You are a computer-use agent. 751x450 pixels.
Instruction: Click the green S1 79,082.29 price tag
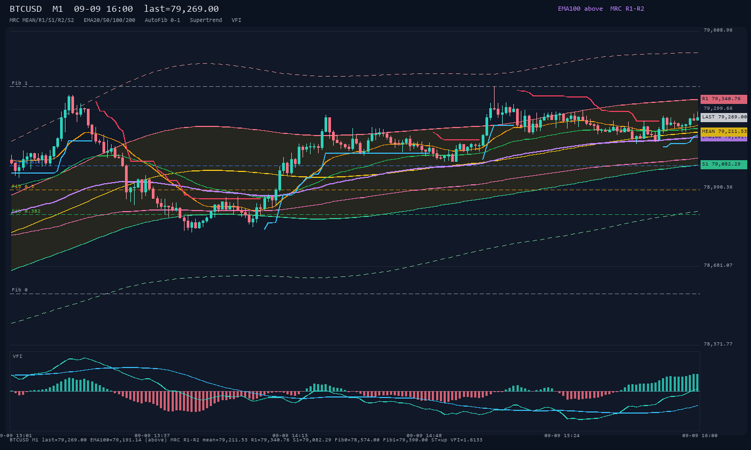tap(724, 164)
